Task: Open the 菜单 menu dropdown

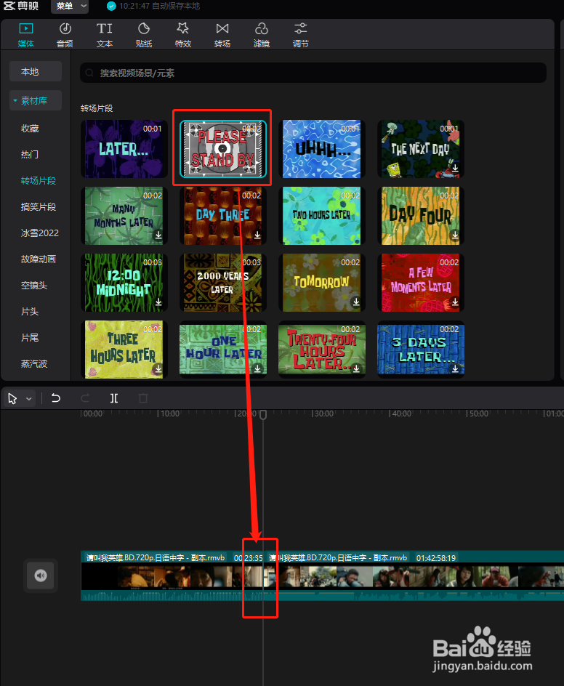Action: pos(70,6)
